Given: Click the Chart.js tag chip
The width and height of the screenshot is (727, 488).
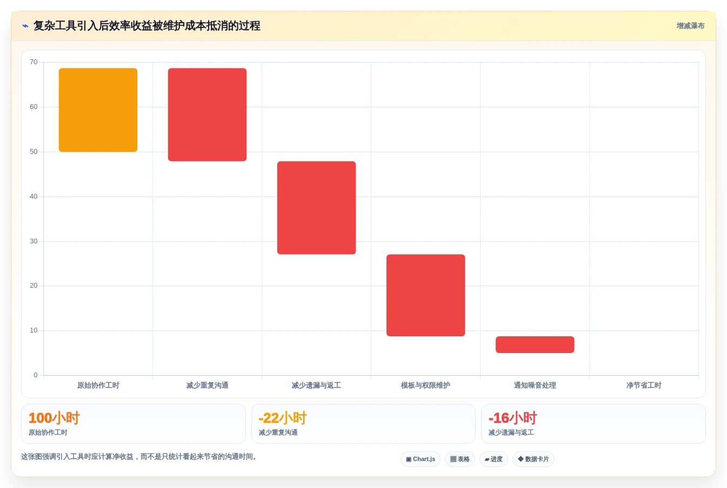Looking at the screenshot, I should [x=421, y=459].
